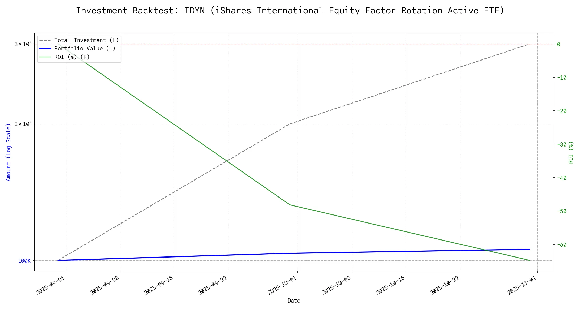
Task: Click the blue Portfolio Value legend line
Action: 45,49
